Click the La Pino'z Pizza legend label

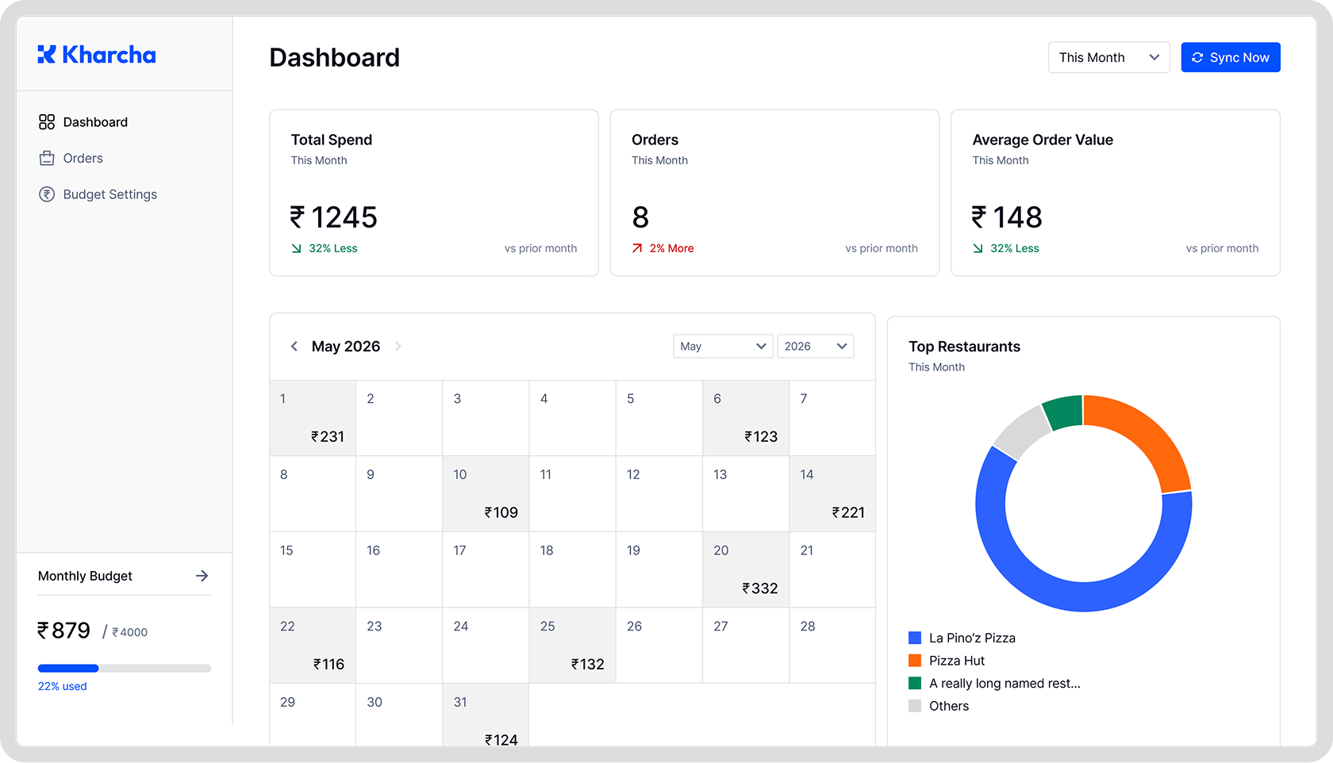pos(972,638)
